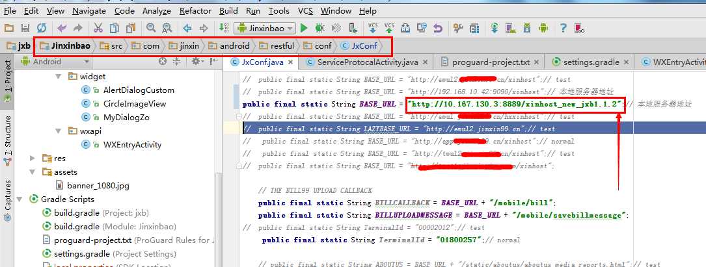Click the Copy toolbar icon

click(x=115, y=28)
